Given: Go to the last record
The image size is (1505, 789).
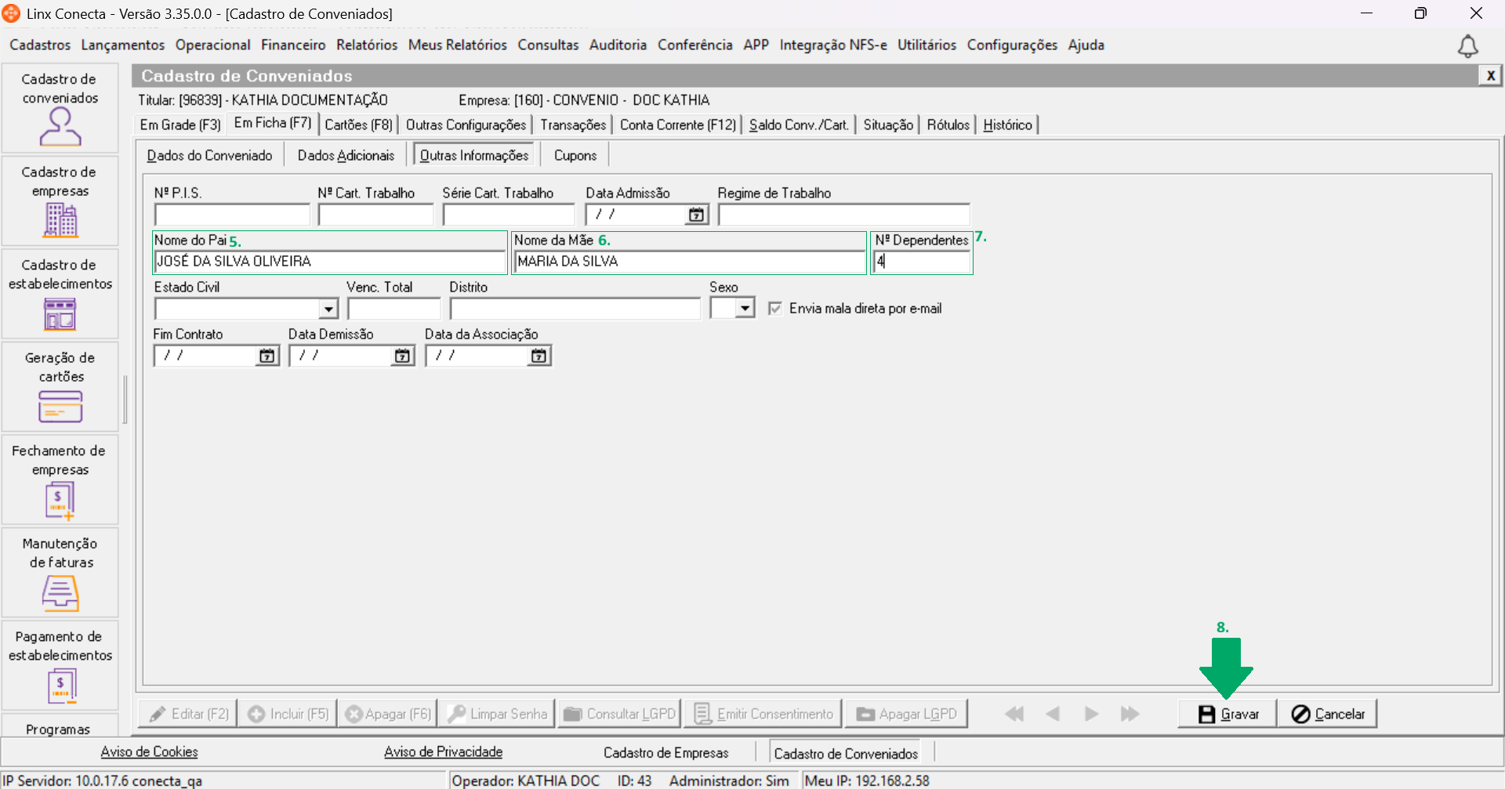Looking at the screenshot, I should 1130,714.
